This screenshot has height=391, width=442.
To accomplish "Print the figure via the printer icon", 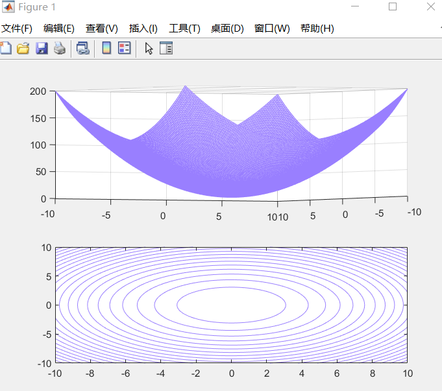I will click(x=60, y=48).
